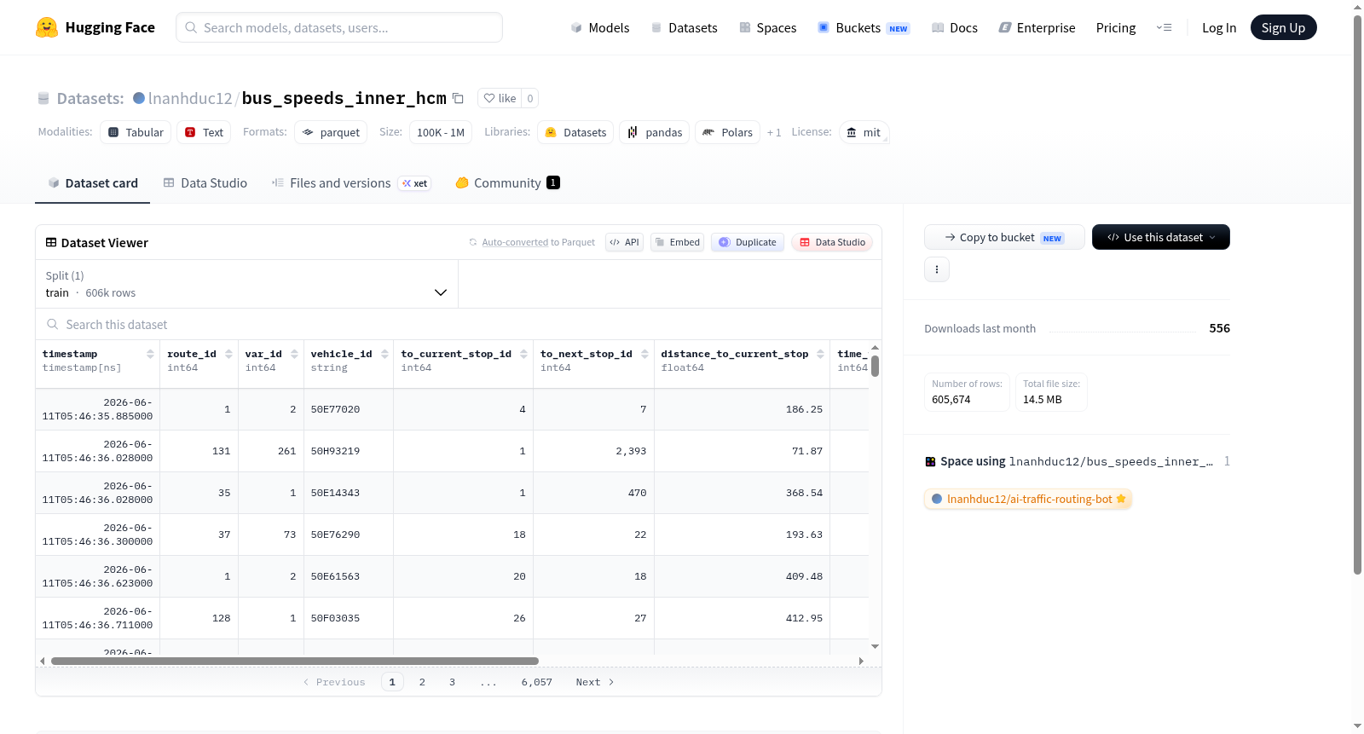Click the search magnifier in the top bar

pos(191,27)
